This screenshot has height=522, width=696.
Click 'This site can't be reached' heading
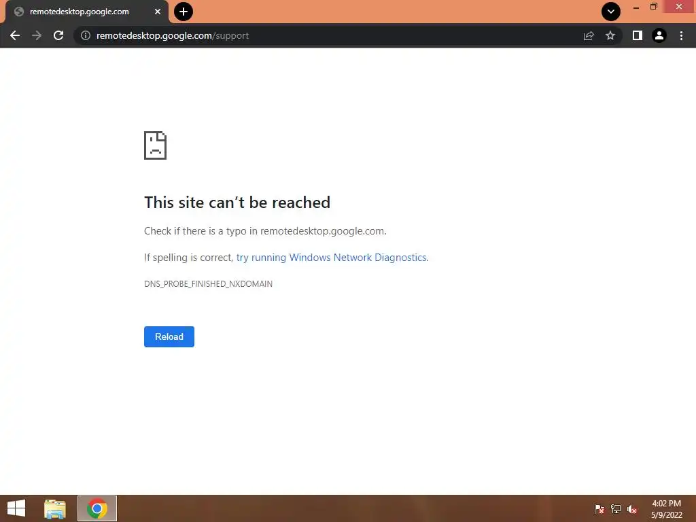237,203
